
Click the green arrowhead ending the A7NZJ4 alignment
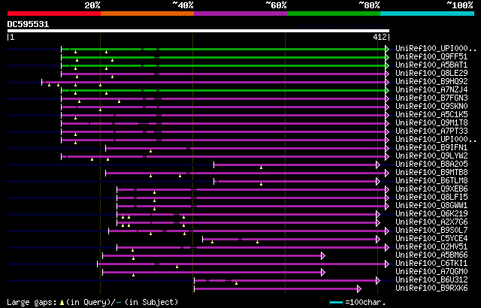[387, 90]
